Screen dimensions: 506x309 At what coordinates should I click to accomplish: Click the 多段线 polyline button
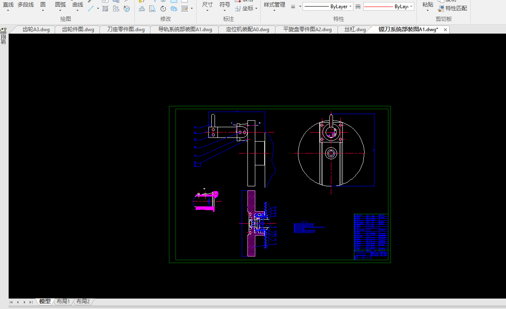[25, 5]
